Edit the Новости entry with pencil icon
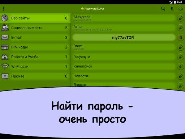This screenshot has height=139, width=185. point(181,76)
